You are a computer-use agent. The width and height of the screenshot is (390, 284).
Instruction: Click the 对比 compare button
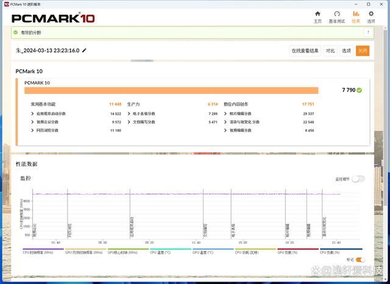pyautogui.click(x=330, y=51)
